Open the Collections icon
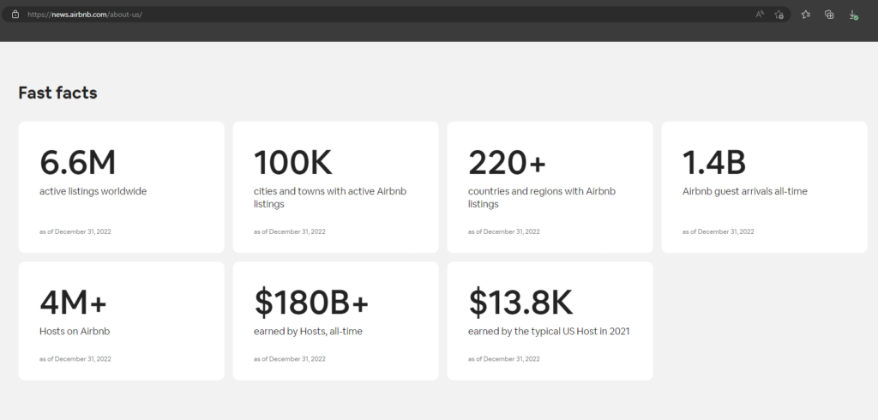 [x=829, y=14]
